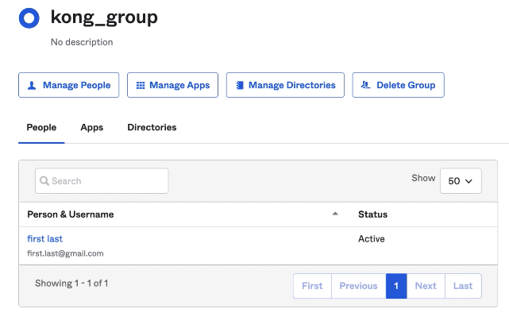Click the kong_group circle icon
This screenshot has width=509, height=332.
(x=29, y=17)
